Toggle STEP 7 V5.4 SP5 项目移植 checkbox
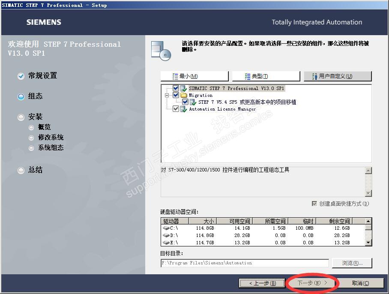 (x=185, y=102)
